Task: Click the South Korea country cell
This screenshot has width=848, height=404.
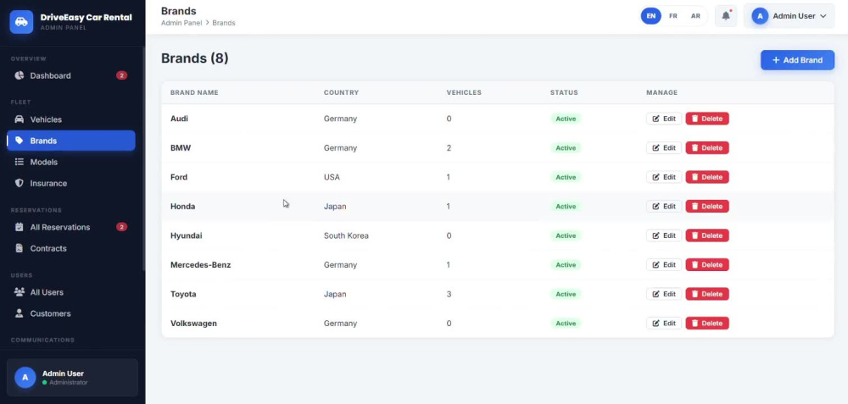Action: tap(346, 235)
